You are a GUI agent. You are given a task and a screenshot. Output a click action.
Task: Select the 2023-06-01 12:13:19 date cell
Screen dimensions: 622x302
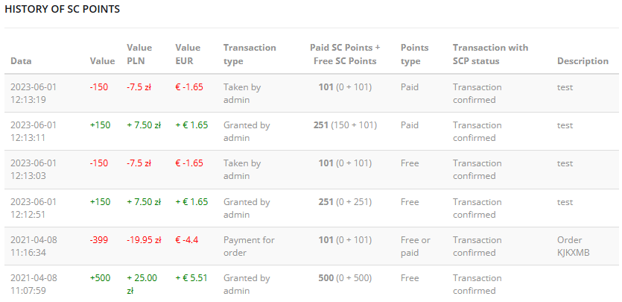pos(34,93)
